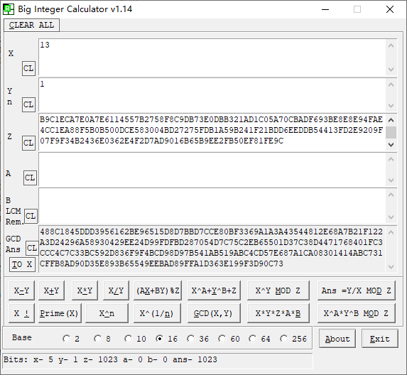This screenshot has width=407, height=375.
Task: Clear the Z field using CL
Action: (x=28, y=143)
